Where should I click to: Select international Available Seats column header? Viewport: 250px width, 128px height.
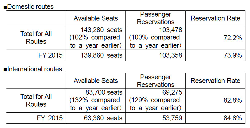click(96, 81)
